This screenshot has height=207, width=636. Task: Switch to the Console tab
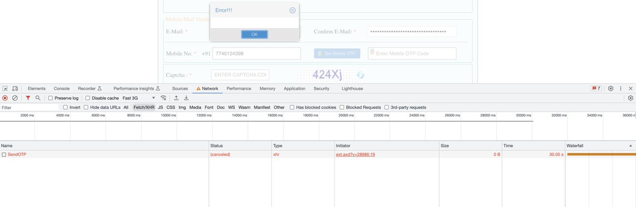pyautogui.click(x=61, y=88)
